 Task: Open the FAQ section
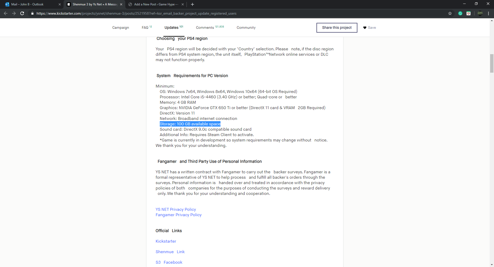147,27
